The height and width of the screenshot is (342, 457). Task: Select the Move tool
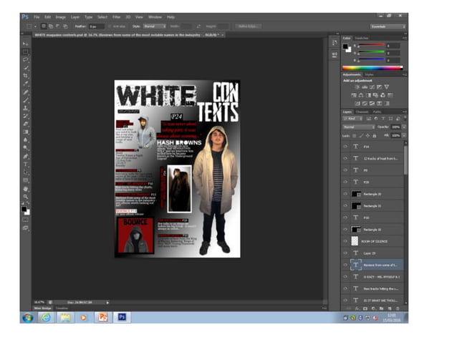(x=26, y=44)
